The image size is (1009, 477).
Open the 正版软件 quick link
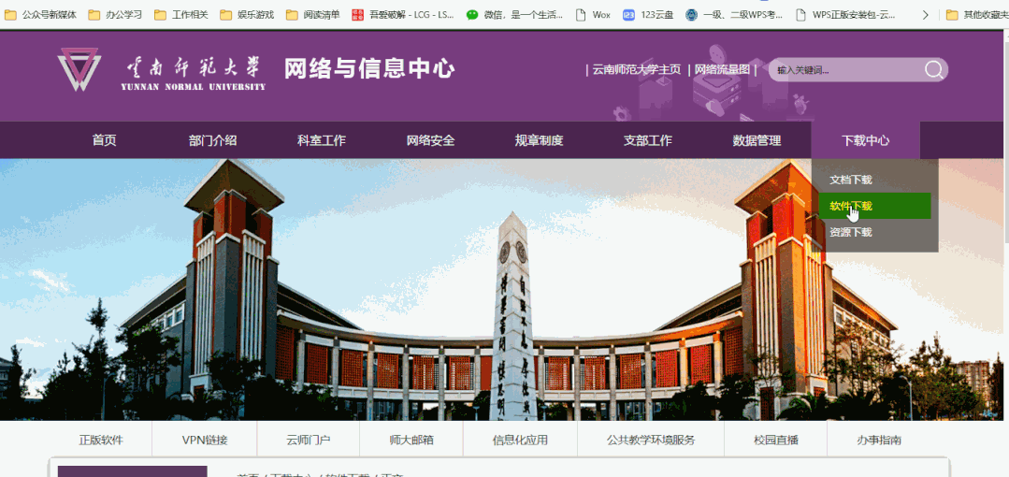click(x=101, y=441)
